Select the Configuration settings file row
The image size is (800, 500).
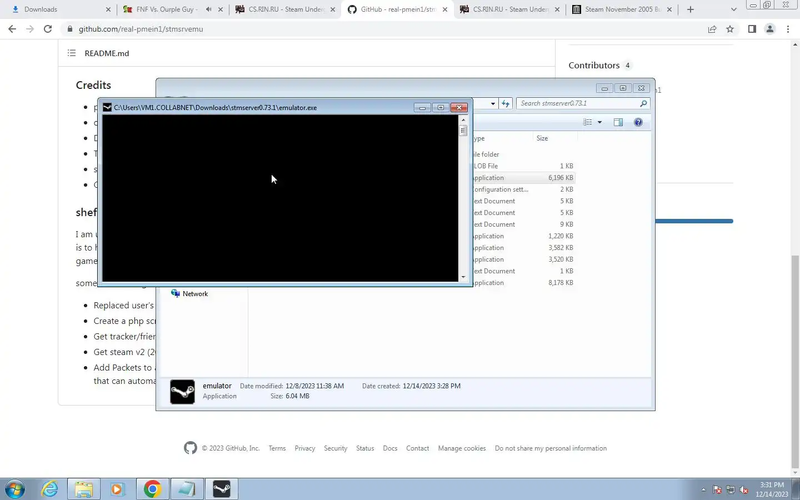coord(523,189)
